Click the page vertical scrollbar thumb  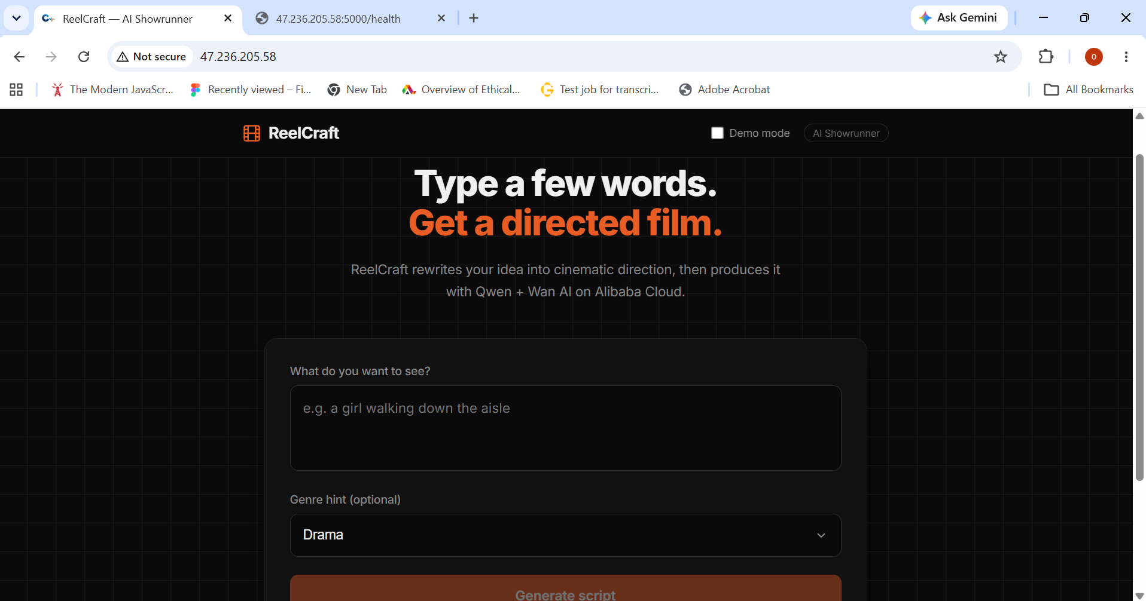coord(1139,317)
